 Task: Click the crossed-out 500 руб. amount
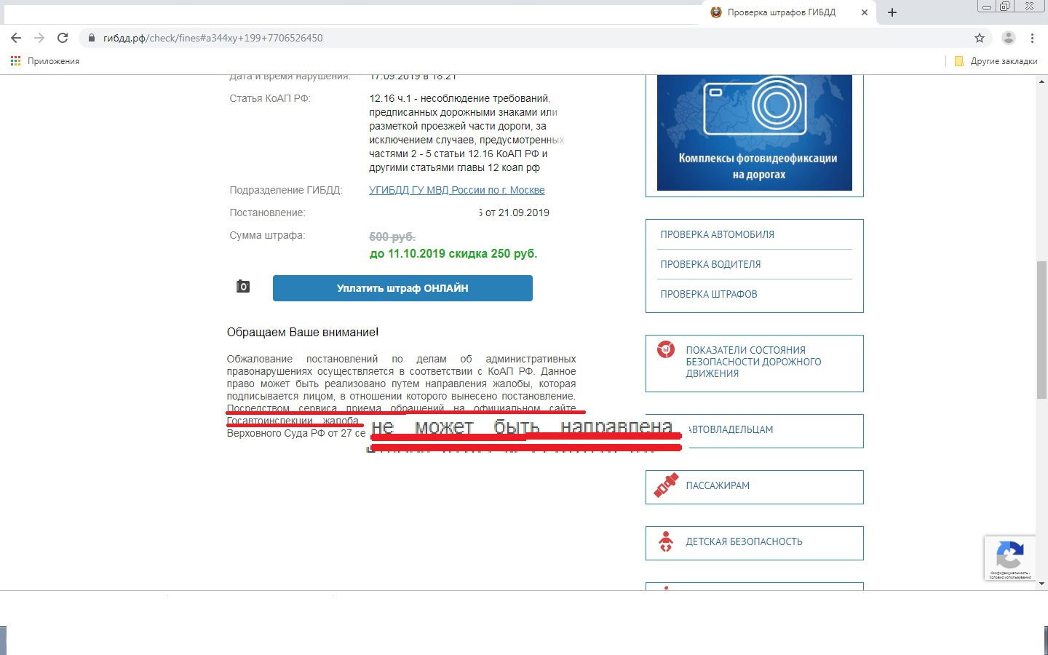tap(392, 237)
